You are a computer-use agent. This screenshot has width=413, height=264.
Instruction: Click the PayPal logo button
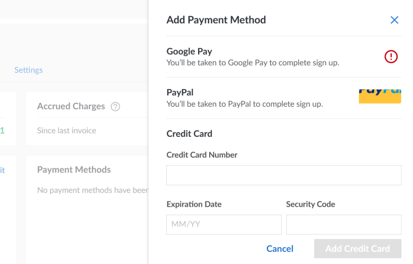[380, 96]
